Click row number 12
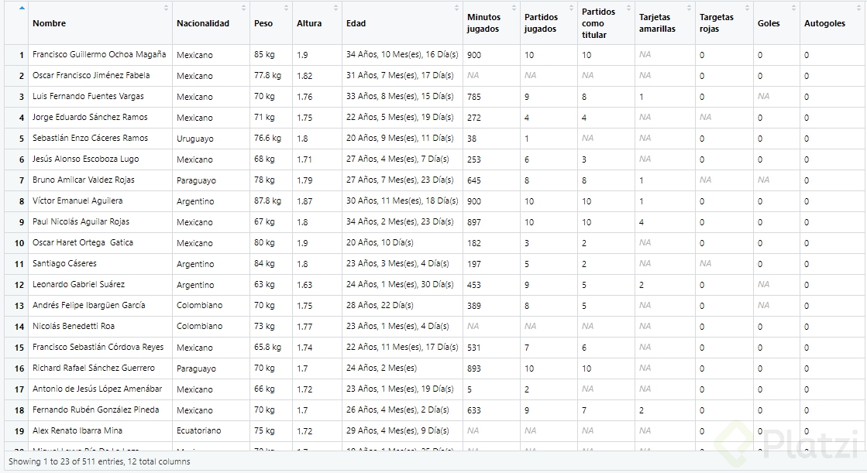Viewport: 867px width, 473px height. tap(20, 285)
